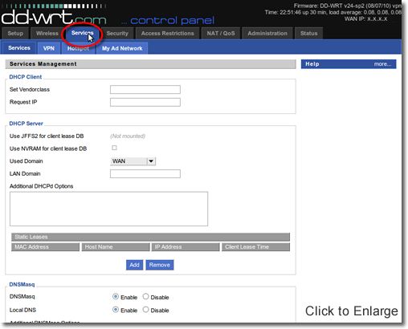Click the Client Lease Time column header
The image size is (408, 329).
[x=255, y=247]
